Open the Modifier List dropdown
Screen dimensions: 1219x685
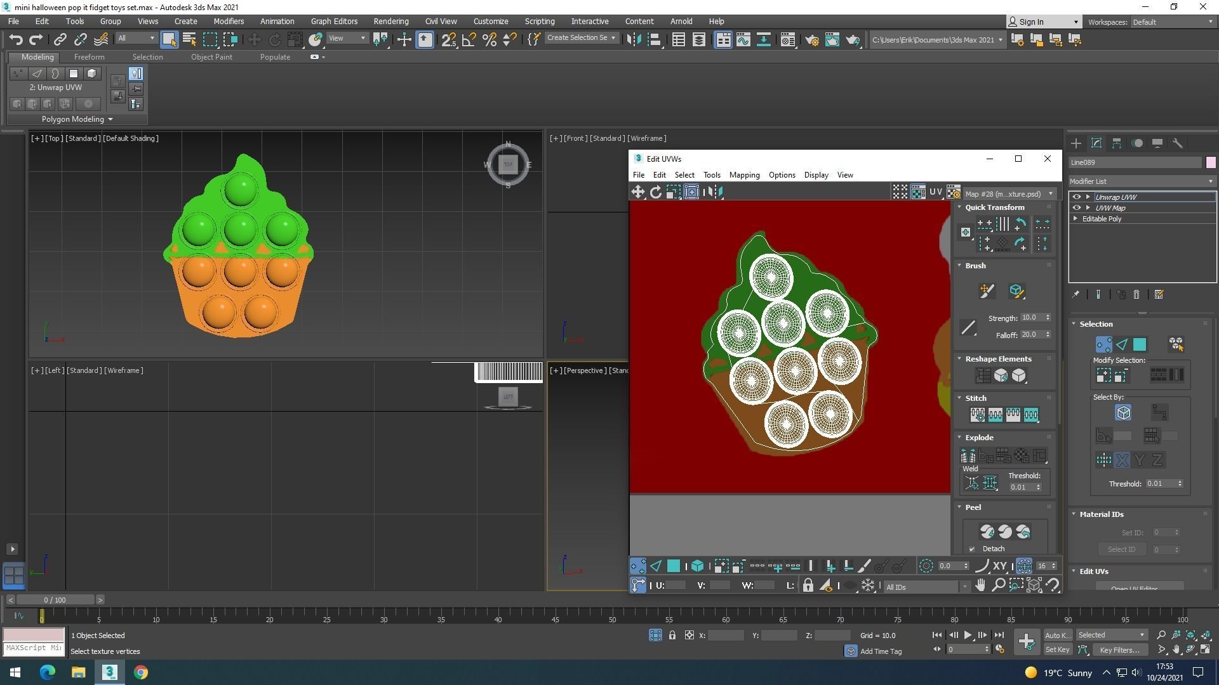pos(1142,181)
